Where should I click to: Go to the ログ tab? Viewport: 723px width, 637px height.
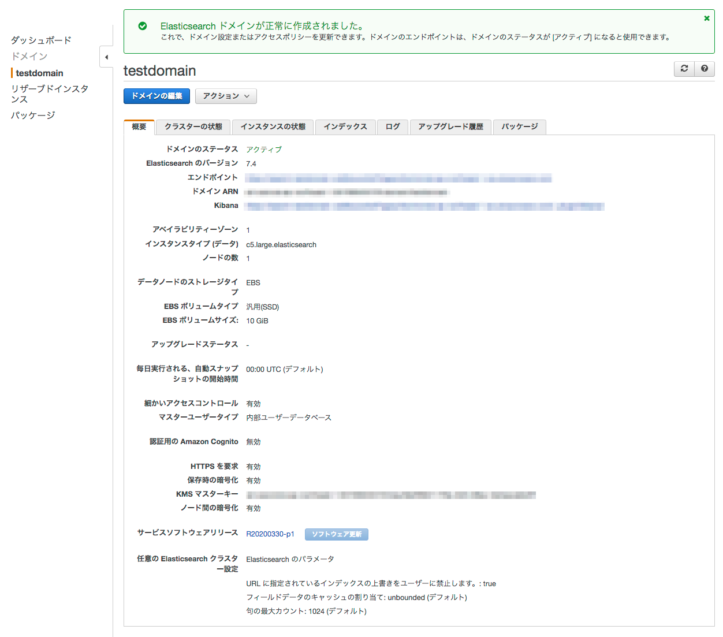[x=393, y=127]
